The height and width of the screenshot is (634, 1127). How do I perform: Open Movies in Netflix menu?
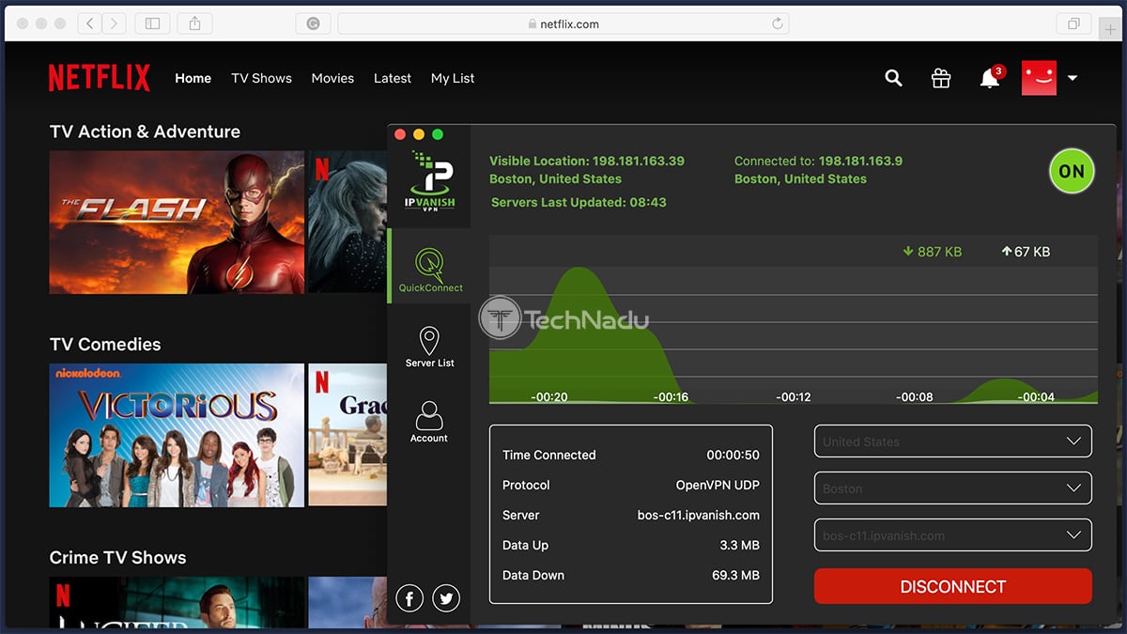(x=332, y=78)
